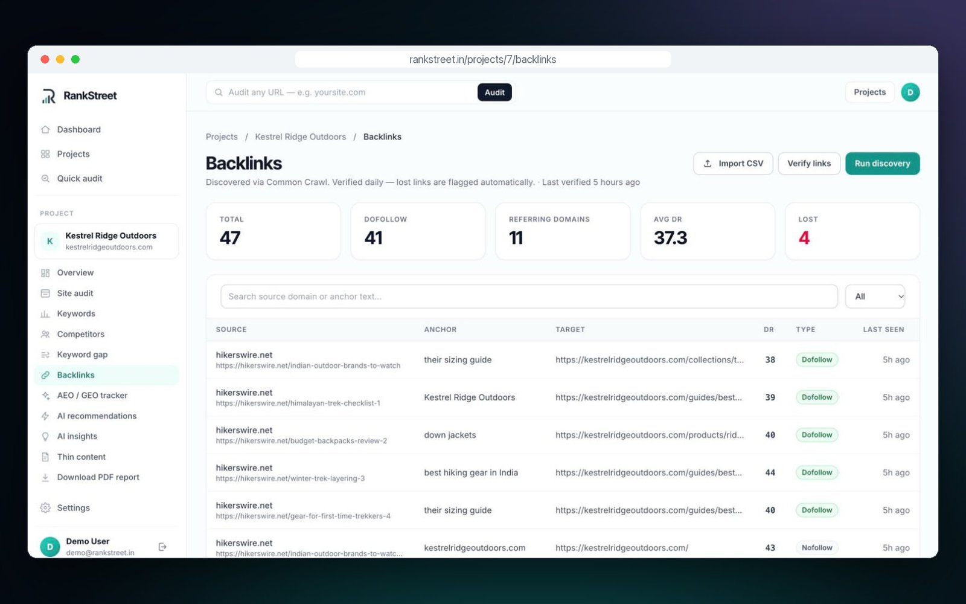The width and height of the screenshot is (966, 604).
Task: Open the All link type filter dropdown
Action: coord(875,297)
